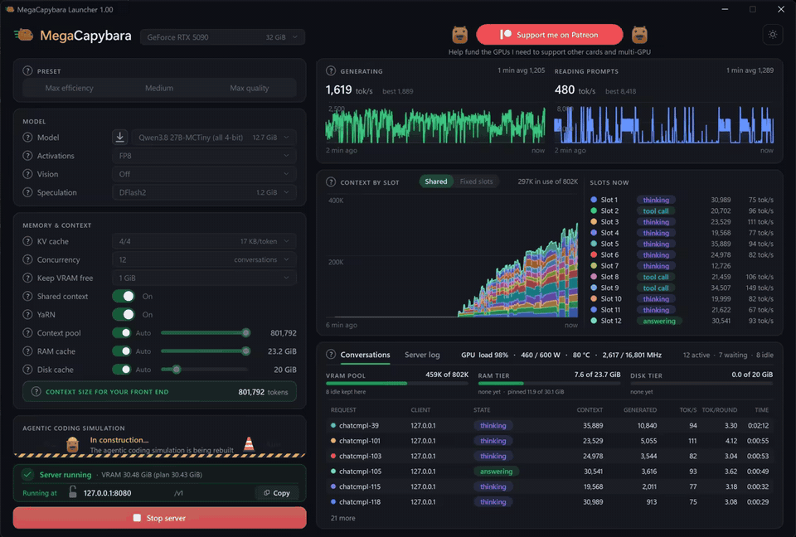Click the help icon beside Context pool
Viewport: 796px width, 537px height.
click(27, 333)
